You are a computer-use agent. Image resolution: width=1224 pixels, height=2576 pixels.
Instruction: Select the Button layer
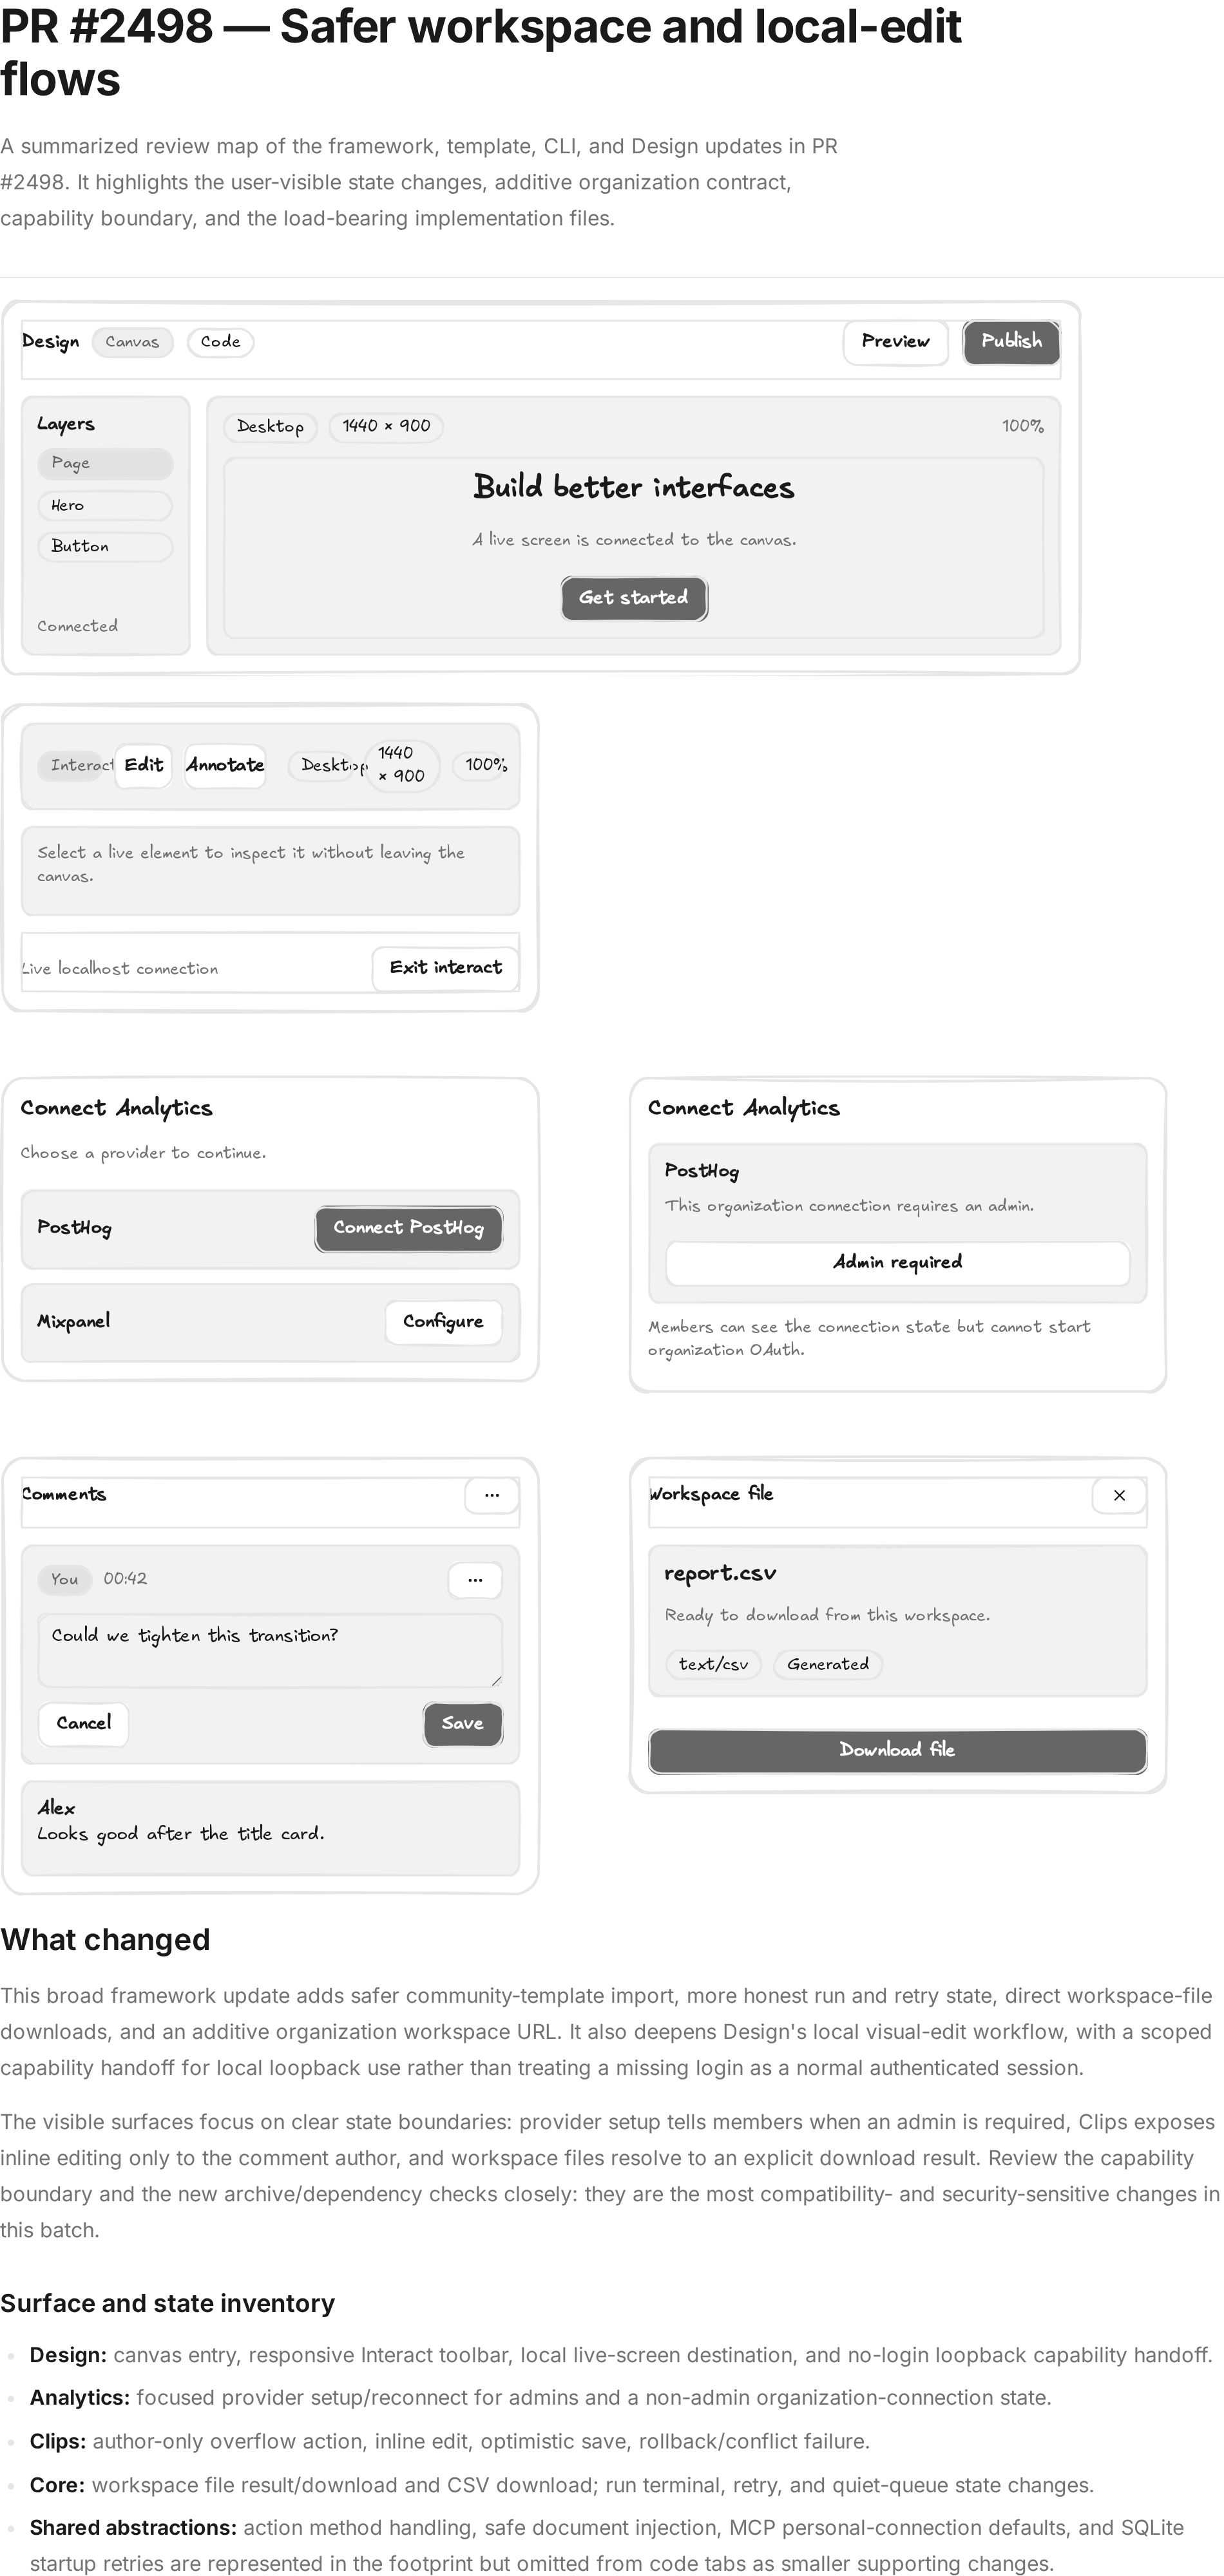coord(105,547)
